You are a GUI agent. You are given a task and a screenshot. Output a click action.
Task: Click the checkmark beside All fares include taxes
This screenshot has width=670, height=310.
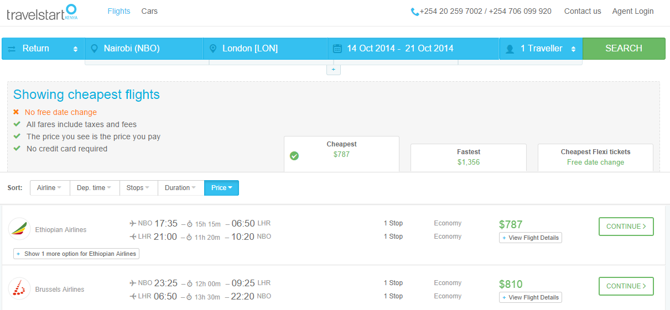[17, 124]
